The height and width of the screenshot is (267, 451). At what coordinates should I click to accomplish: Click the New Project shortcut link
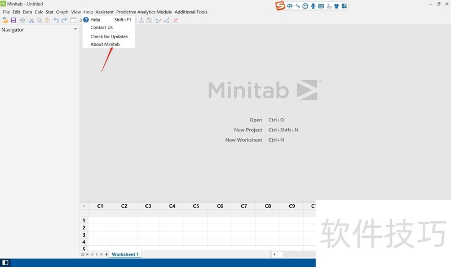coord(248,130)
